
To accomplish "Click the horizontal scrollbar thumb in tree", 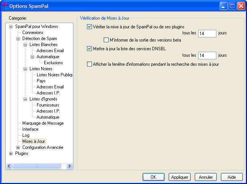I will point(37,166).
